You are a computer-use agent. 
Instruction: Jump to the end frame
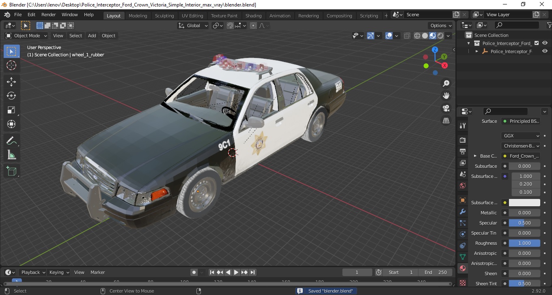pos(252,272)
